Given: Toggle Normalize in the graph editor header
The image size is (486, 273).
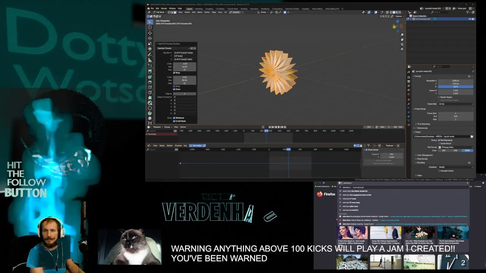Looking at the screenshot, I should pos(197,146).
